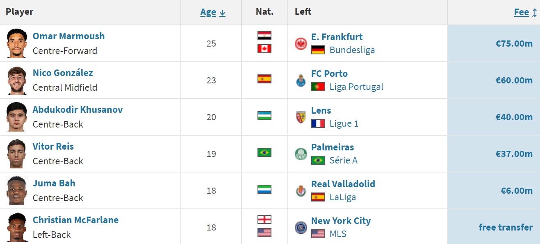Click the German flag beside Bundesliga
The width and height of the screenshot is (540, 244).
[x=318, y=50]
